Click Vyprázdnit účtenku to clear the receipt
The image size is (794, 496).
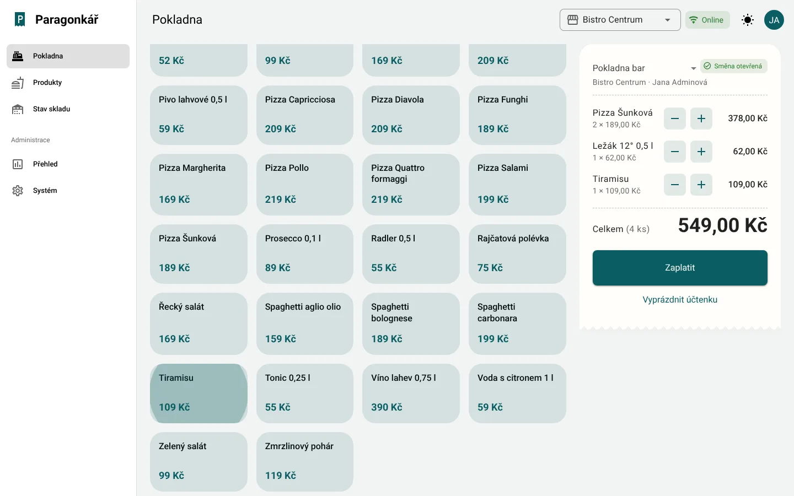pos(680,300)
